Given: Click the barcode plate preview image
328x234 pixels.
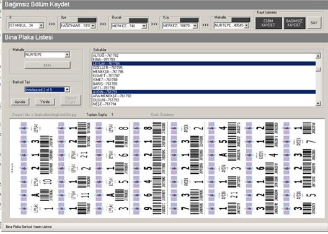Looking at the screenshot, I should tap(167, 168).
